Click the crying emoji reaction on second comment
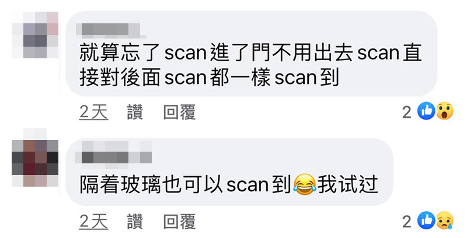Viewport: 467px width, 238px height. coord(445,220)
